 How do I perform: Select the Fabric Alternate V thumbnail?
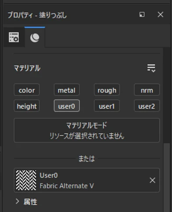point(26,180)
